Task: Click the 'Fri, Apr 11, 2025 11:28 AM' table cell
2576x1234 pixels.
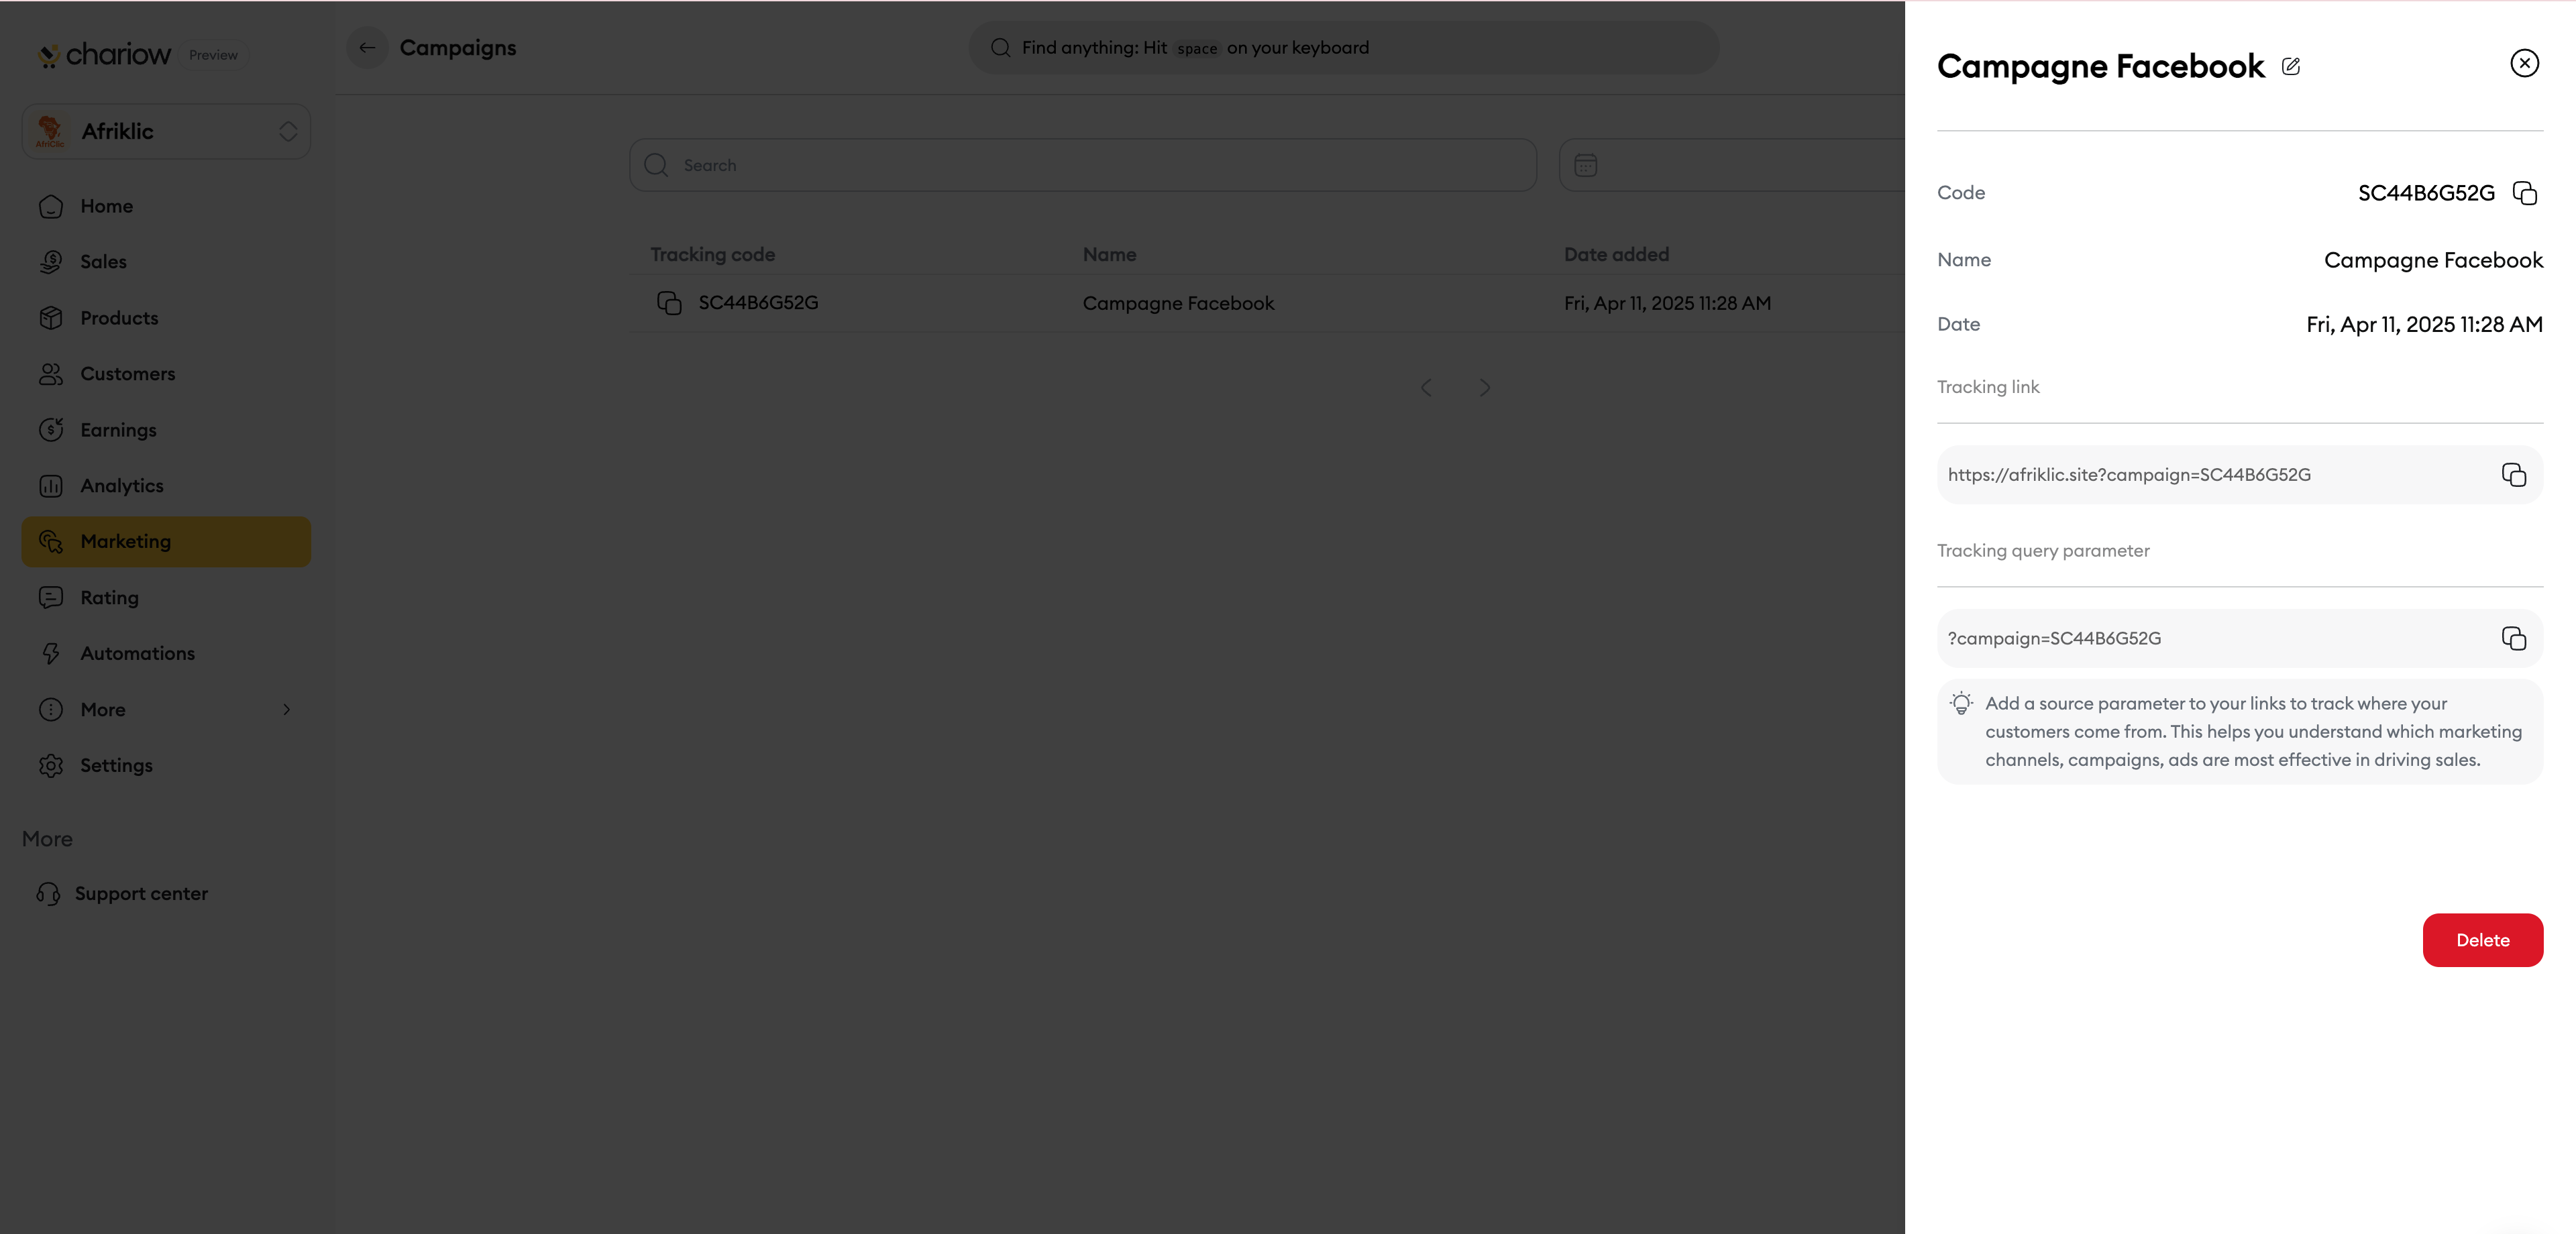Action: click(x=1667, y=303)
